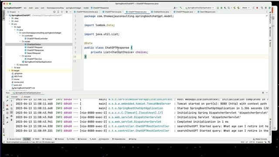Click the Debug bug icon in main toolbar
This screenshot has height=157, width=279.
point(221,8)
